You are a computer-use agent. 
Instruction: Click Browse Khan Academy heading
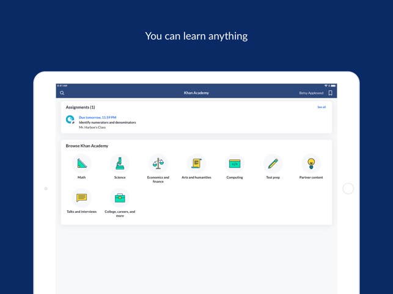point(87,146)
